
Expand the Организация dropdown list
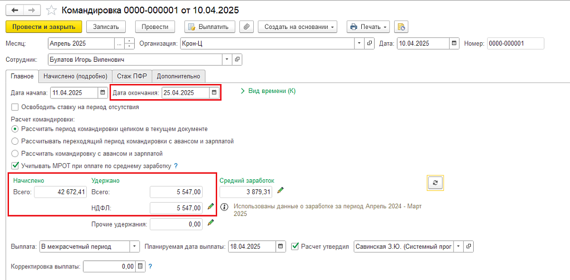(x=359, y=43)
